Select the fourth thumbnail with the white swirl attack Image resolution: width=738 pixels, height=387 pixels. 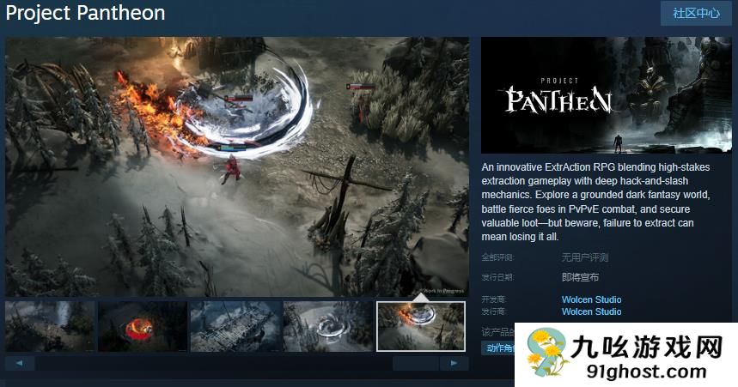point(328,326)
